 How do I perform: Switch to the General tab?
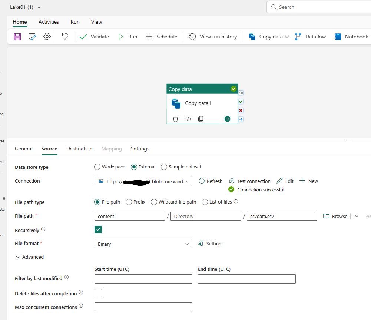[x=24, y=149]
